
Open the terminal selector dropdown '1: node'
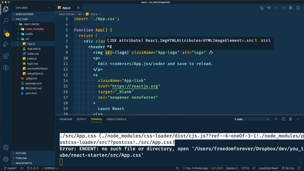coord(251,119)
